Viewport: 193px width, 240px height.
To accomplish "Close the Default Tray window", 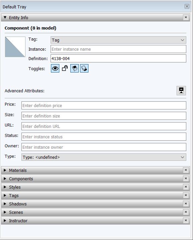I will click(x=187, y=6).
